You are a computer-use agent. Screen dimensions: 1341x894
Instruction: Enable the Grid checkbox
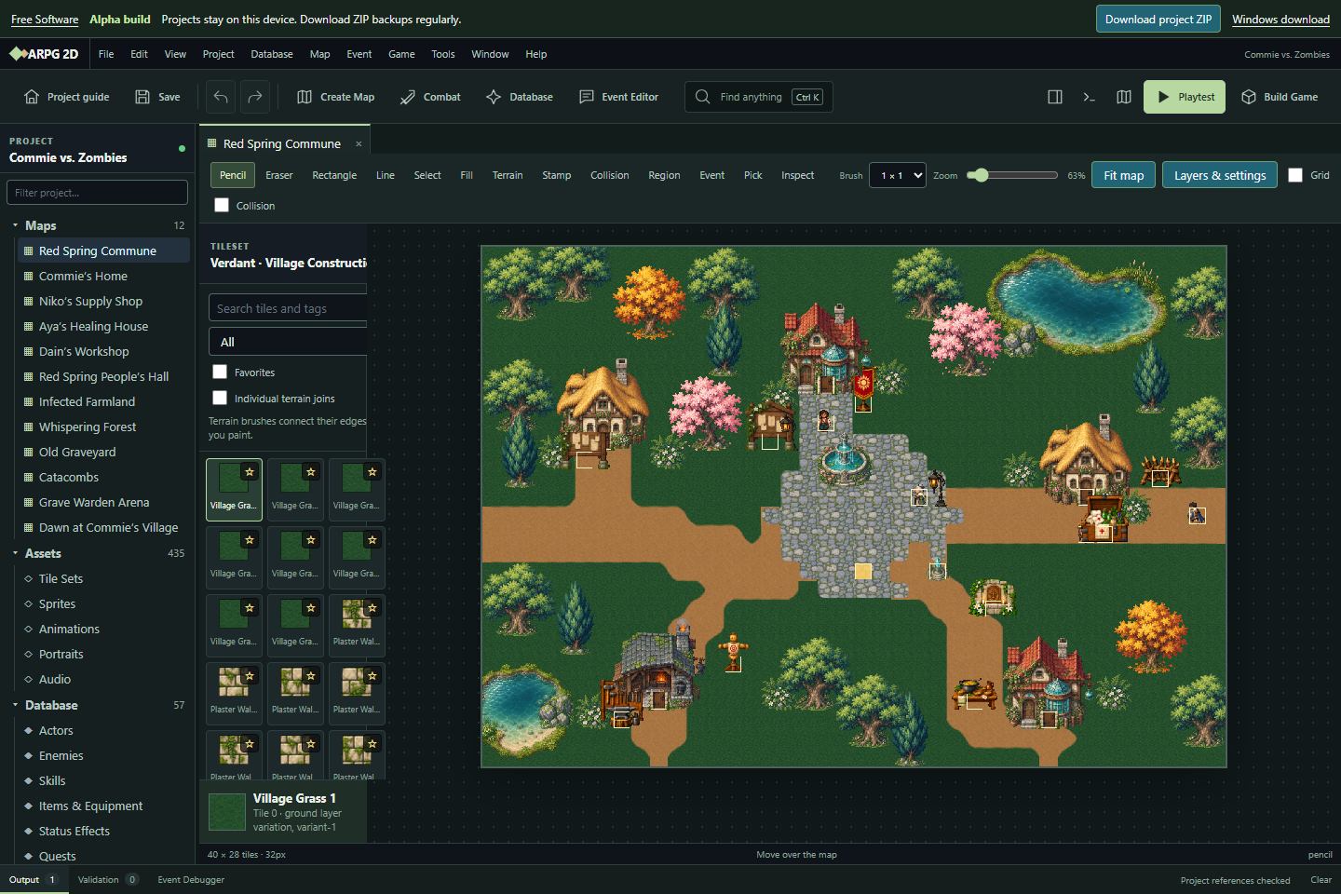[x=1295, y=175]
